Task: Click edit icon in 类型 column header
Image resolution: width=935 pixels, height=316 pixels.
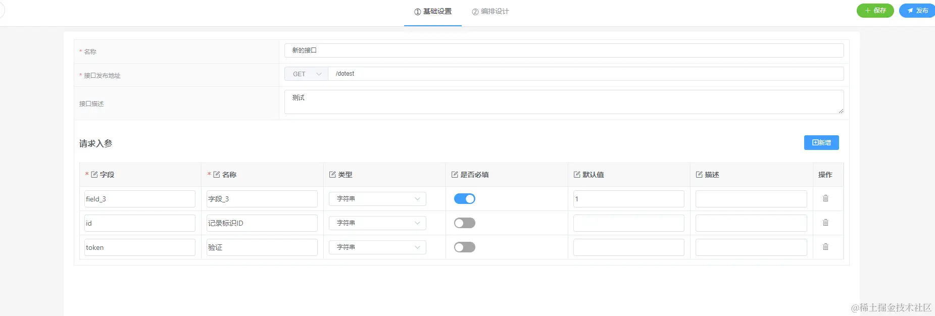Action: (332, 175)
